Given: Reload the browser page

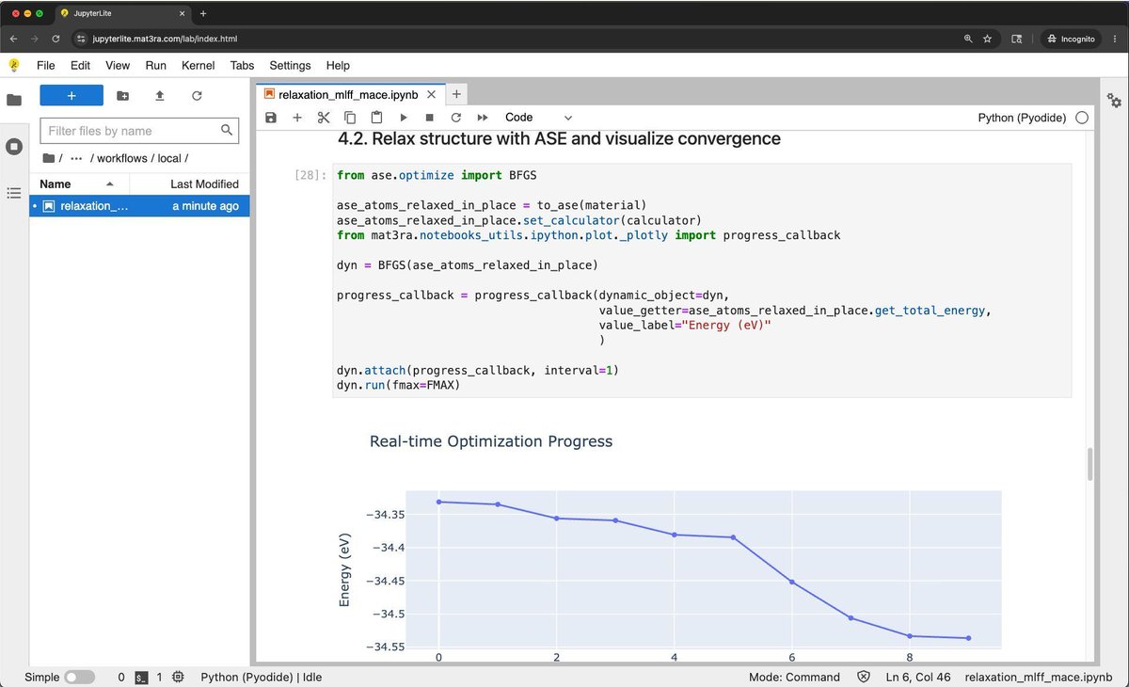Looking at the screenshot, I should click(56, 39).
